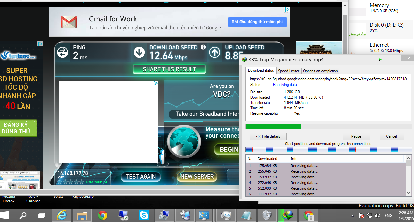The width and height of the screenshot is (414, 222).
Task: Open the Notepad taskbar icon
Action: [x=246, y=215]
